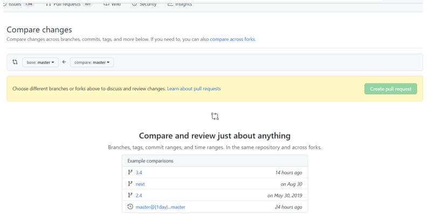Click the '24 hours ago' timestamp

click(288, 207)
